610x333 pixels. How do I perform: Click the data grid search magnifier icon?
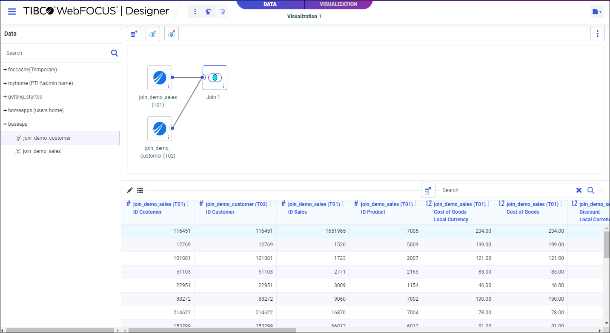591,190
